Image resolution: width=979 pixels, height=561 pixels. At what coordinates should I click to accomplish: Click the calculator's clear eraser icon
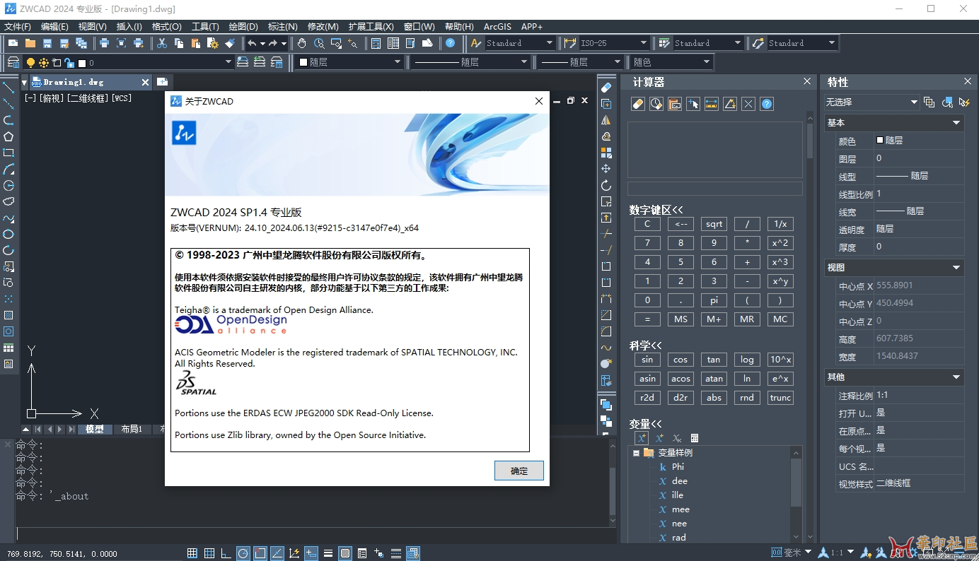click(637, 104)
